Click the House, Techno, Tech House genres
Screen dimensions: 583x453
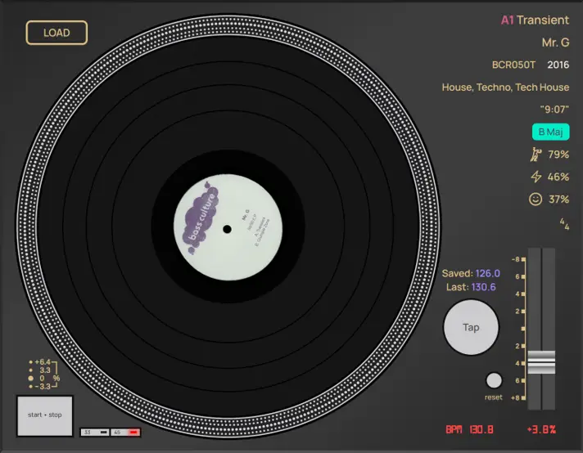[x=505, y=87]
